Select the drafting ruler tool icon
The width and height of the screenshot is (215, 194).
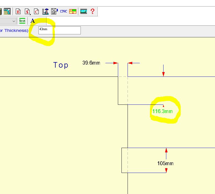click(x=45, y=11)
